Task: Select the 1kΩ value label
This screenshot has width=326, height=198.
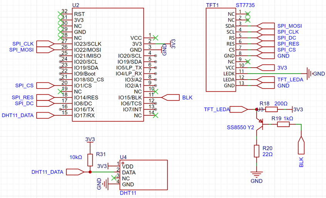Action: [288, 119]
